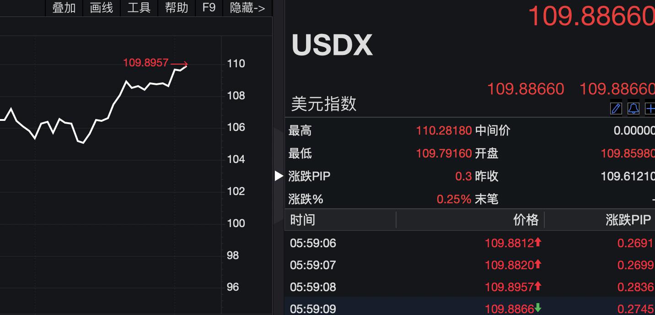655x315 pixels.
Task: Open the edit pencil icon near 美元指数
Action: click(616, 109)
